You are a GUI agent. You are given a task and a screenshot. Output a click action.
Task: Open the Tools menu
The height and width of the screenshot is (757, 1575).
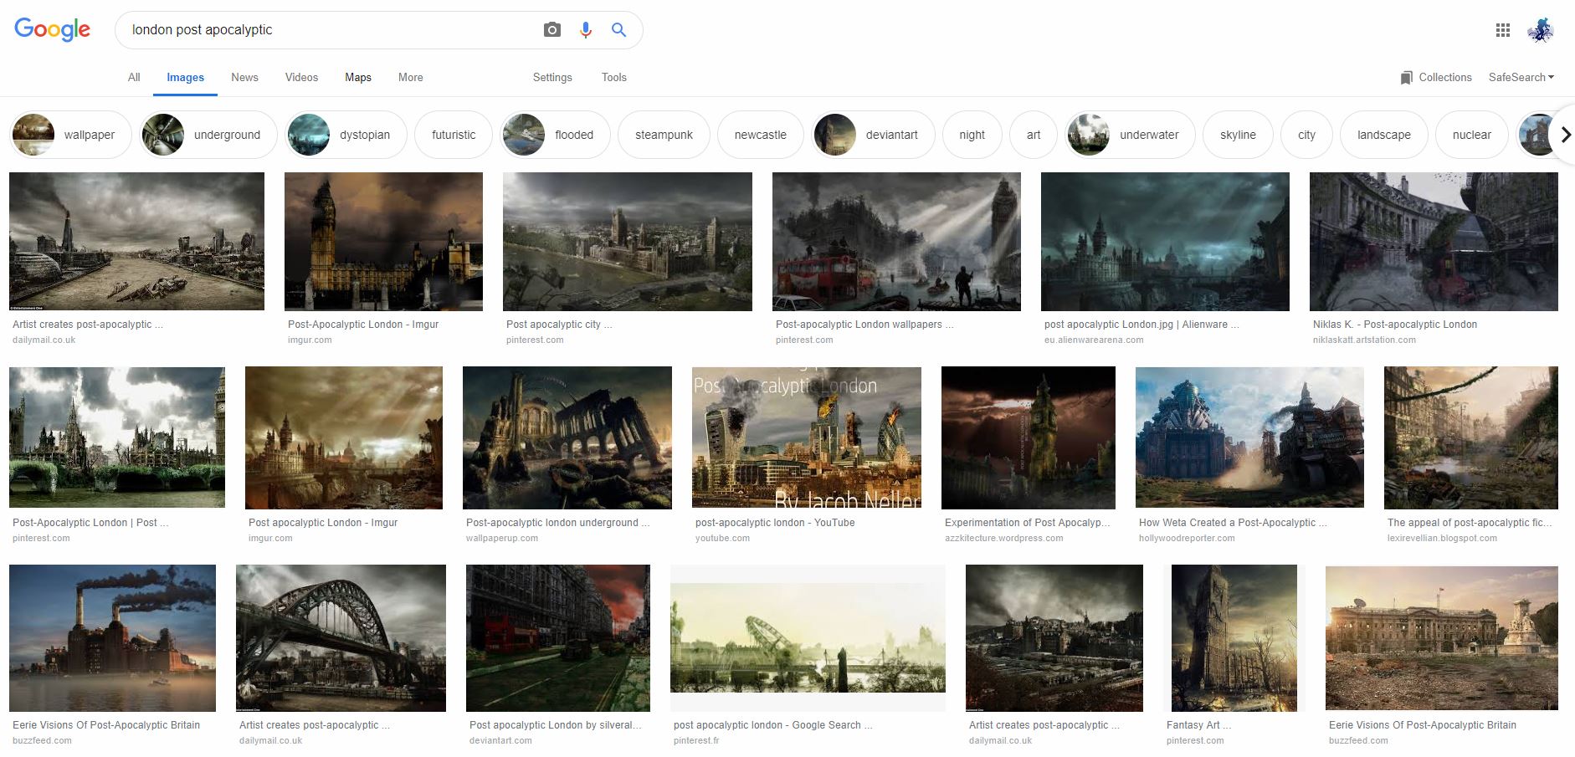click(x=613, y=77)
